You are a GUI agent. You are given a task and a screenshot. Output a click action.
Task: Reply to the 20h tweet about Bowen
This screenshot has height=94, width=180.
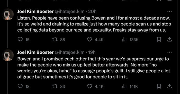coord(20,39)
